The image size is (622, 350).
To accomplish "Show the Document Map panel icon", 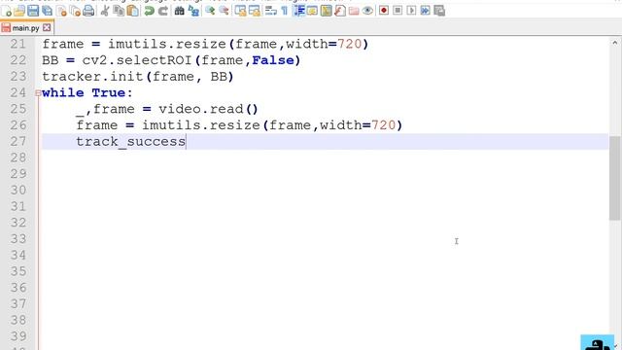I will [327, 11].
